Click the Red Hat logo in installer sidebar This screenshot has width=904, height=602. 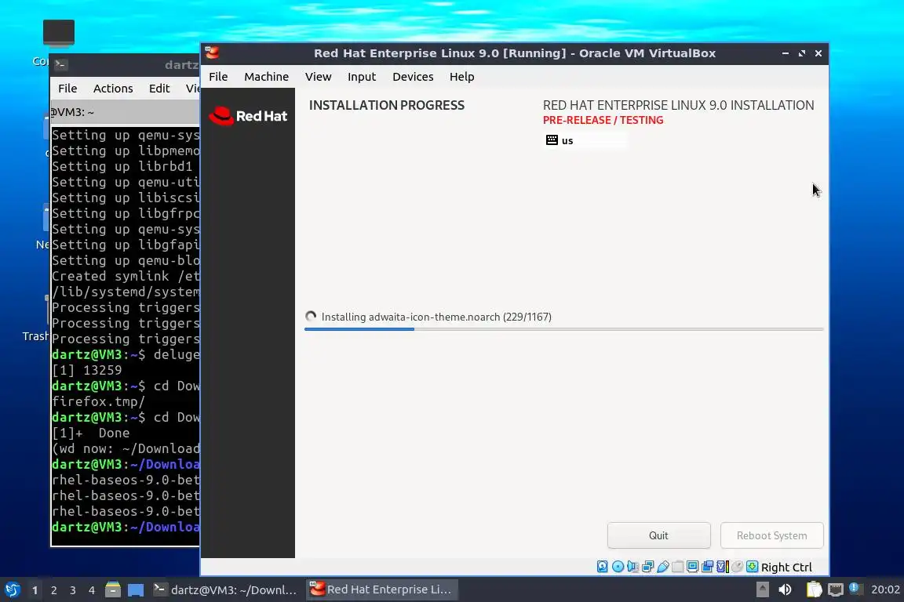(x=248, y=116)
